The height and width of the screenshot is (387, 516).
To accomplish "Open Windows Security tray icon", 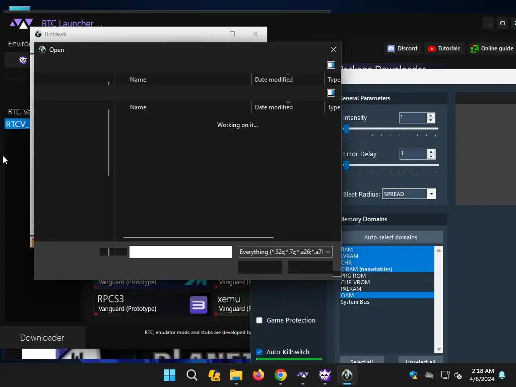I will (413, 375).
